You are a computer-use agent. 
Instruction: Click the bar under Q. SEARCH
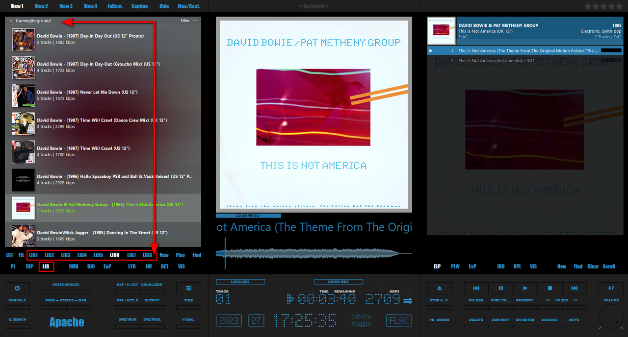pyautogui.click(x=17, y=327)
